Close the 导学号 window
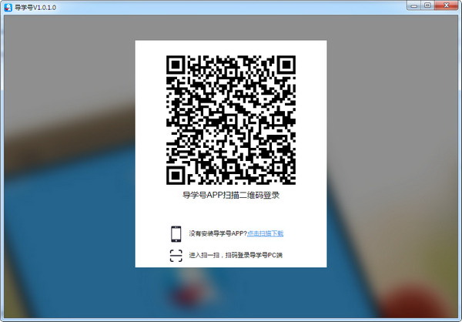Viewport: 462px width, 322px height. coord(446,5)
